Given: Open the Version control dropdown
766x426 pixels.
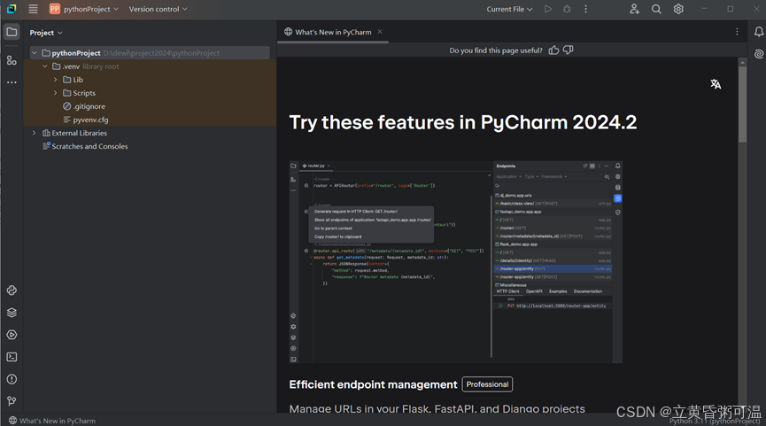Looking at the screenshot, I should 158,9.
